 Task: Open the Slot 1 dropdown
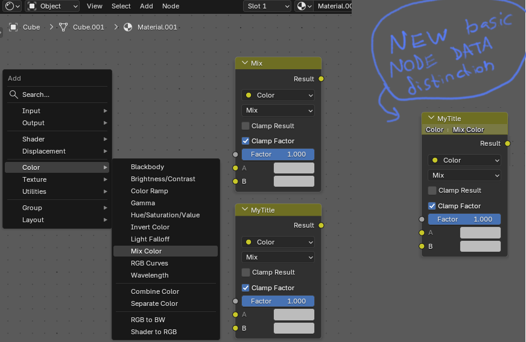click(x=267, y=6)
